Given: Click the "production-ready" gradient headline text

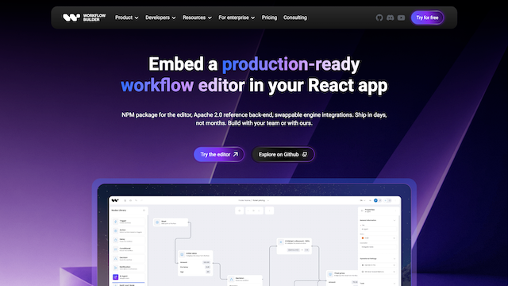Looking at the screenshot, I should [x=291, y=64].
